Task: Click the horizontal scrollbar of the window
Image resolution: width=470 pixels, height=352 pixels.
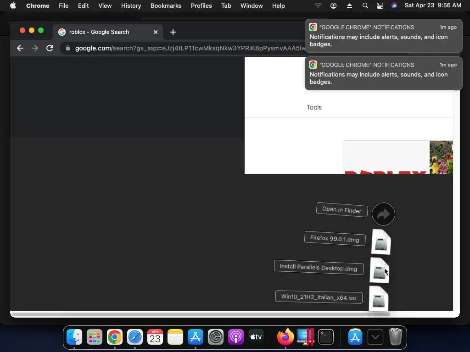Action: (200, 314)
